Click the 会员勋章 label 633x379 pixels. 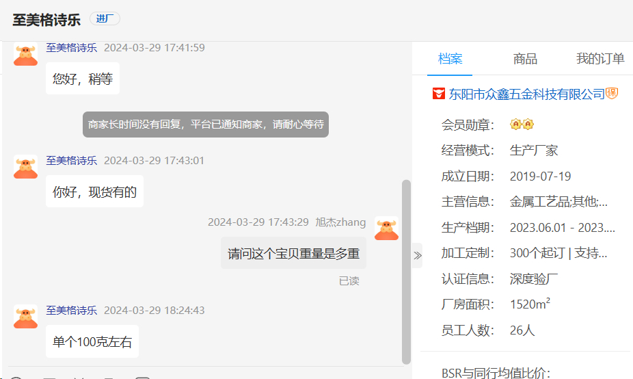(x=468, y=125)
